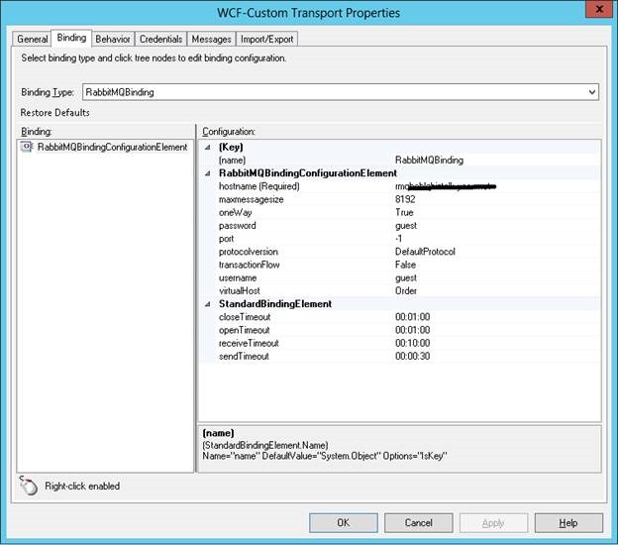
Task: Select the Messages tab
Action: pyautogui.click(x=211, y=39)
